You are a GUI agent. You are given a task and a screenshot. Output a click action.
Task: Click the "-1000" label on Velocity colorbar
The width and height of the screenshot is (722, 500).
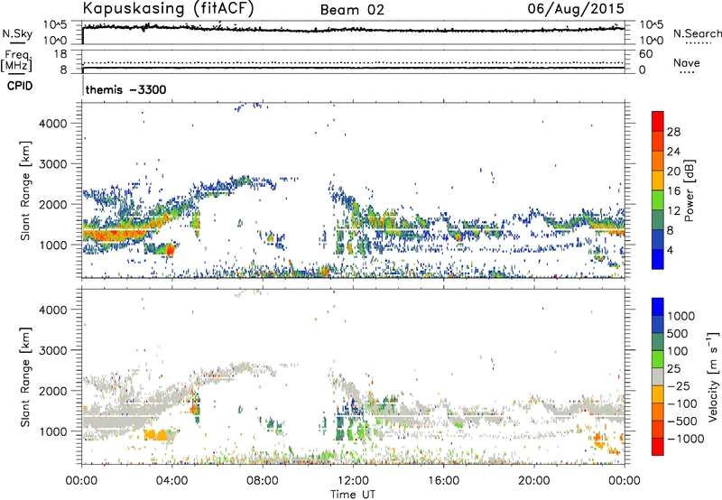pyautogui.click(x=686, y=439)
